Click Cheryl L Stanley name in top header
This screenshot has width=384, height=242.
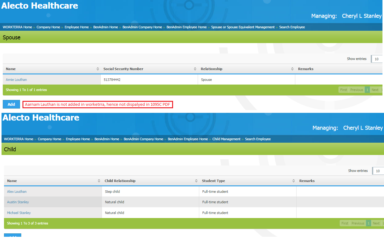pyautogui.click(x=362, y=16)
